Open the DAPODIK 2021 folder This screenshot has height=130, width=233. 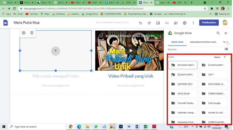click(182, 84)
